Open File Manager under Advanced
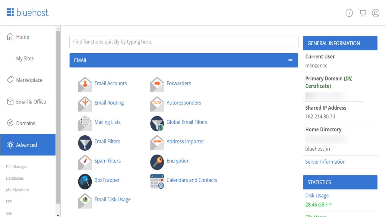The width and height of the screenshot is (386, 217). 17,167
